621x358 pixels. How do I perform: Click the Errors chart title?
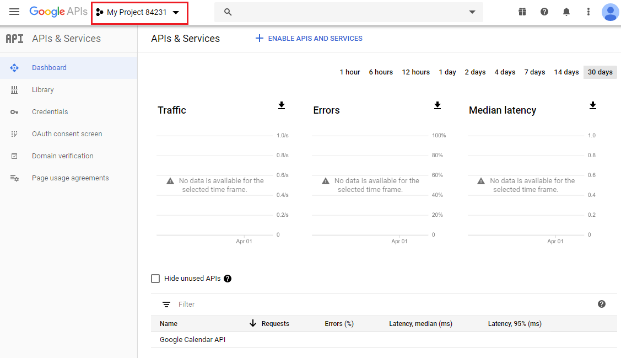[x=326, y=110]
